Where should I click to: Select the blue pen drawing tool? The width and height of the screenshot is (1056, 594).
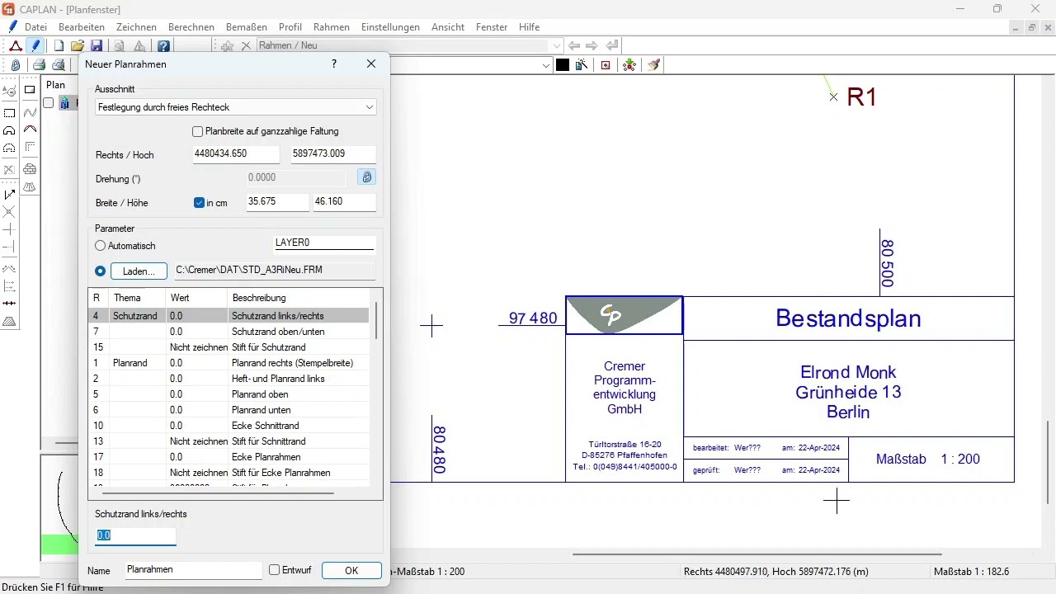coord(35,46)
